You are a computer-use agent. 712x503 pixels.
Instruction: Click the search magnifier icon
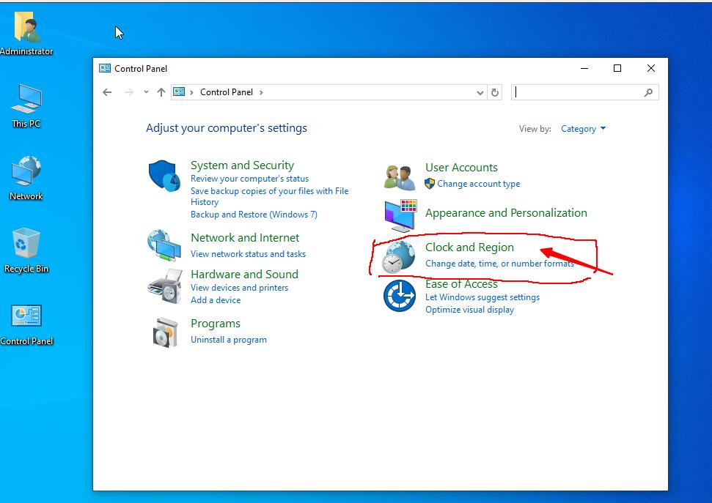coord(648,92)
